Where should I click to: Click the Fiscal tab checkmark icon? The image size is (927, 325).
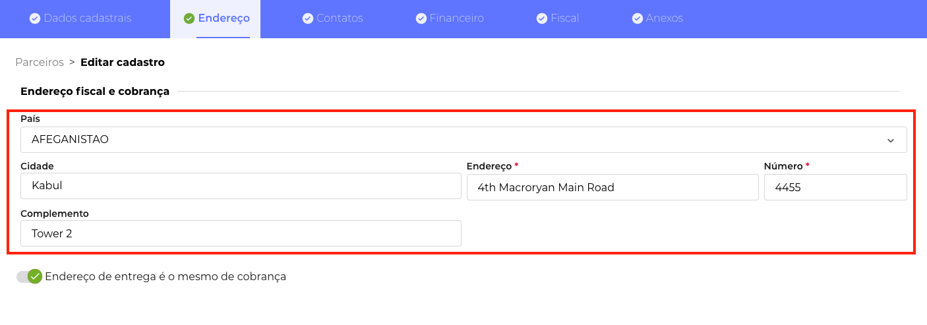[542, 18]
